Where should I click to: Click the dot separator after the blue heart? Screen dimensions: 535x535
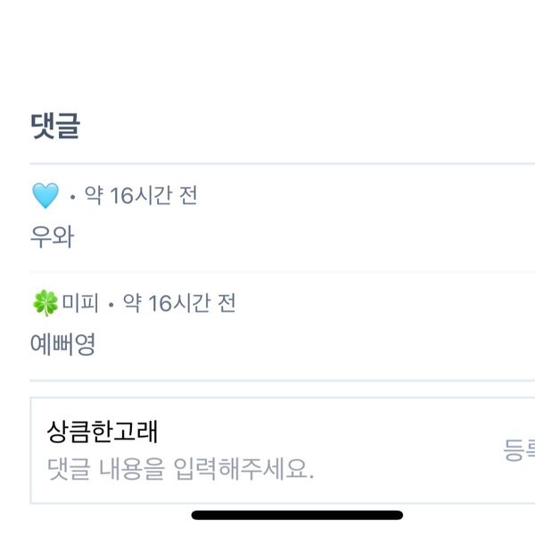coord(72,197)
